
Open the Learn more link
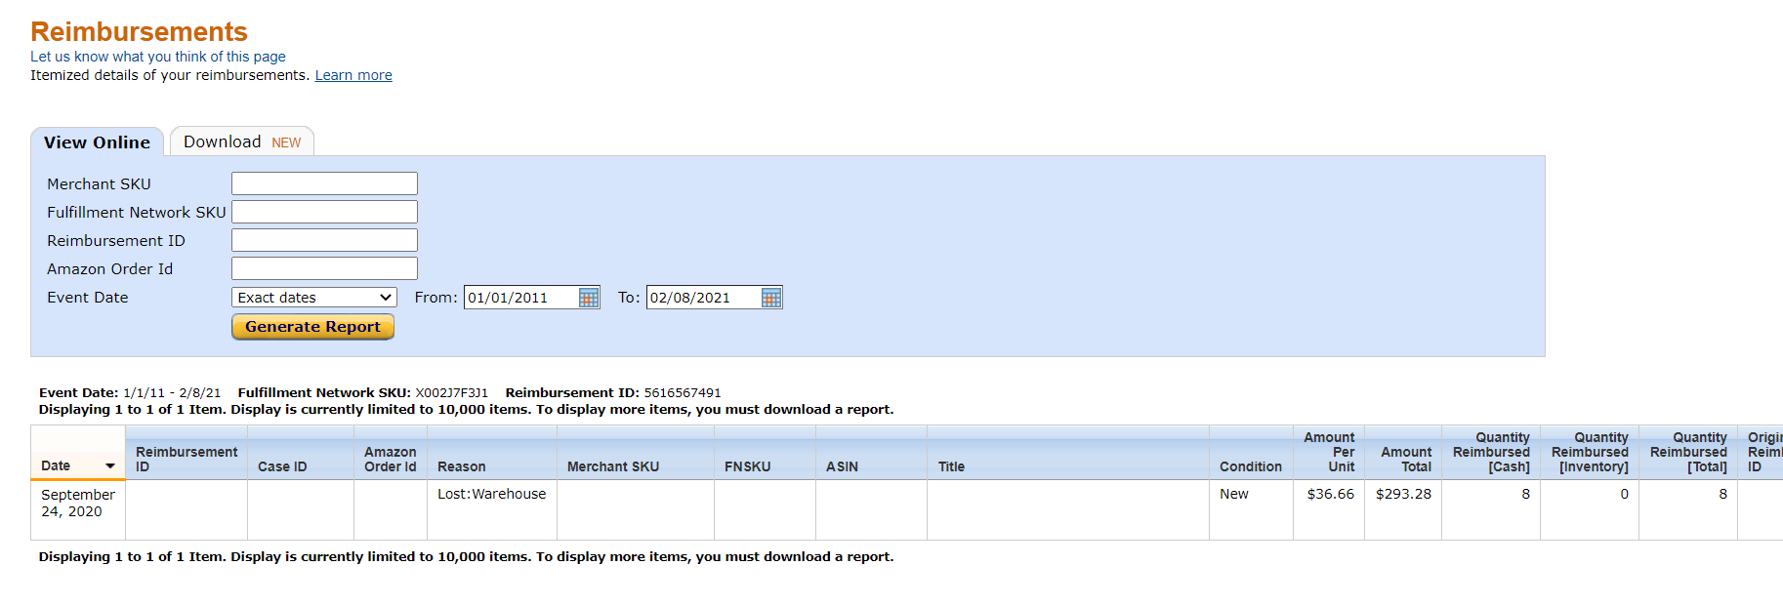[353, 75]
